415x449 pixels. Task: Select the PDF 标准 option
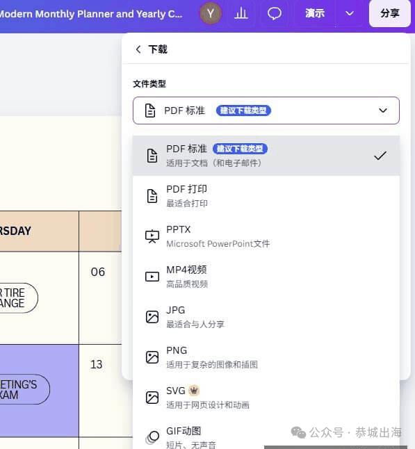[x=266, y=156]
